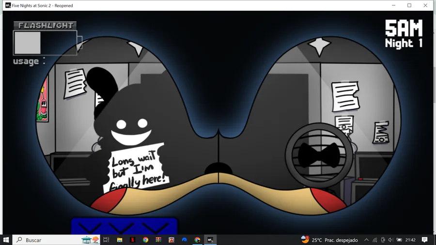Open Task View in taskbar

[x=106, y=240]
